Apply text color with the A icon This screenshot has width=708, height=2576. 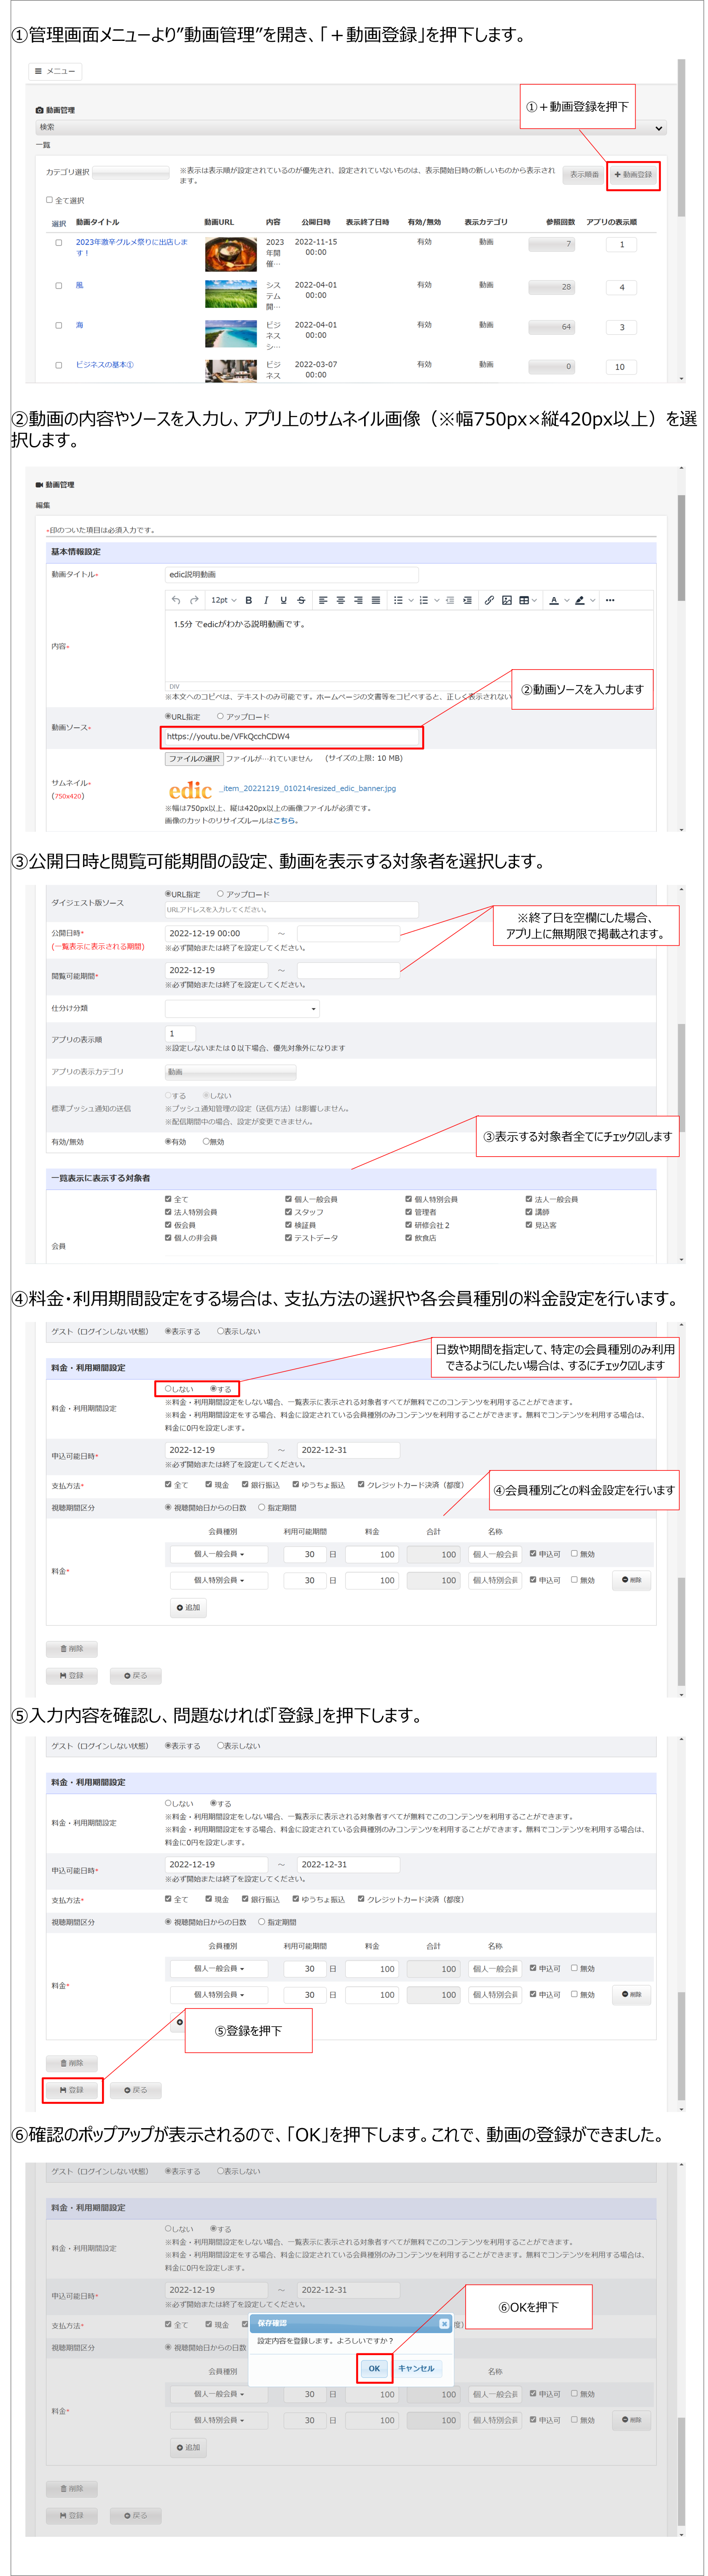coord(554,600)
